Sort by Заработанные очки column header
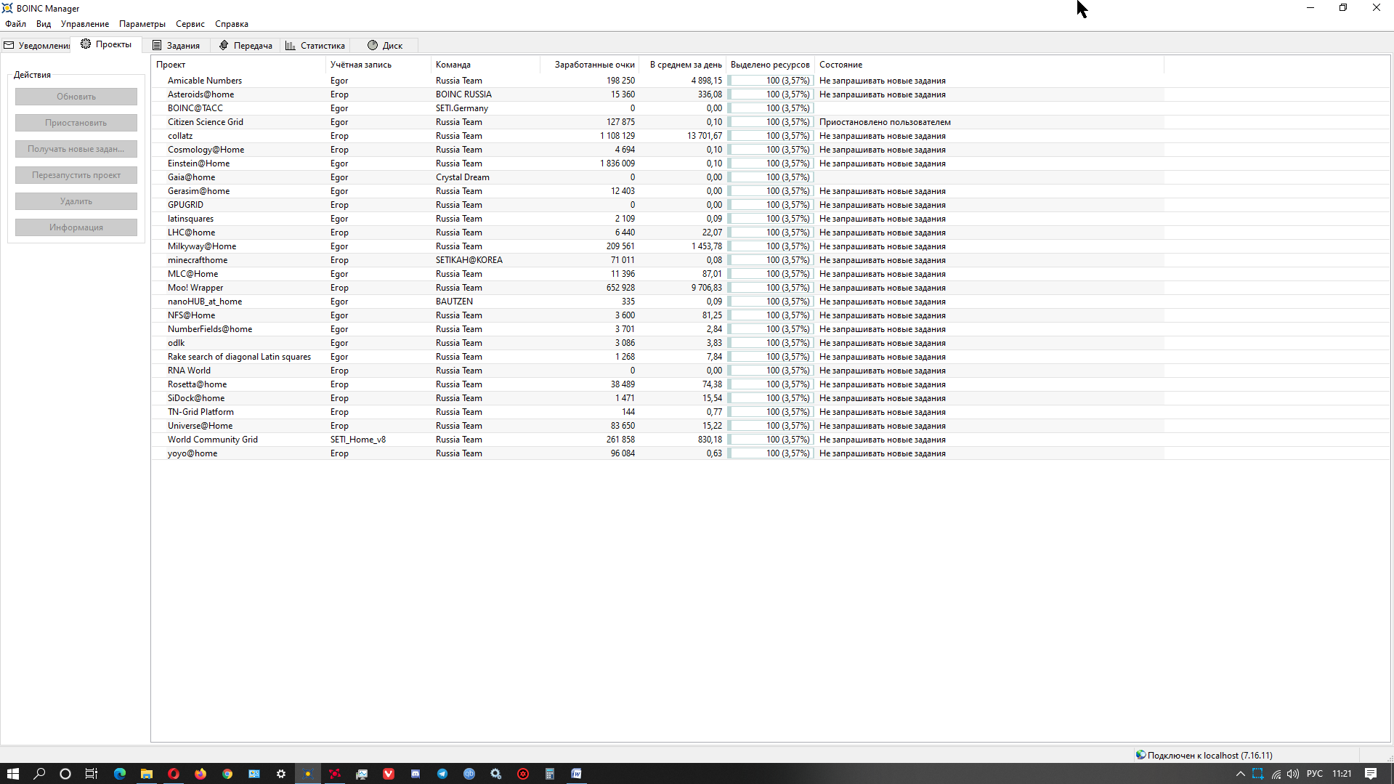 [589, 65]
